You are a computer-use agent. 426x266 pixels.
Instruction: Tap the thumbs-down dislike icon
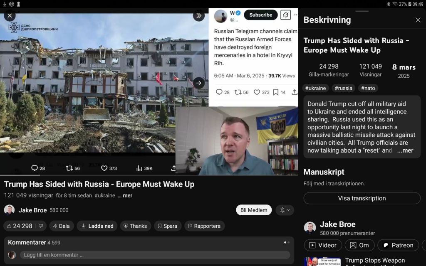coord(41,226)
